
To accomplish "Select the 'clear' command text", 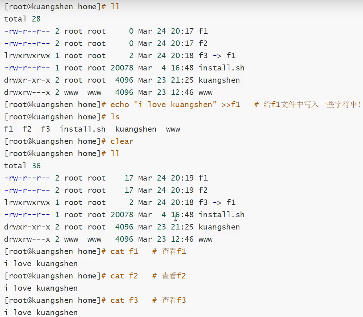I will pos(122,141).
